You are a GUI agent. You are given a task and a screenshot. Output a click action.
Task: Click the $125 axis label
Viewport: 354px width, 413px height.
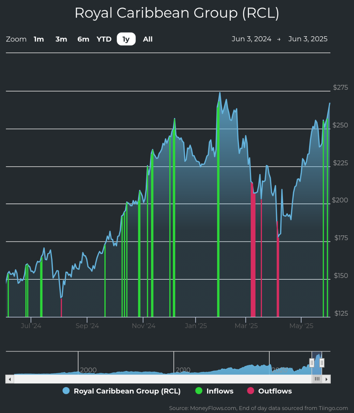341,313
